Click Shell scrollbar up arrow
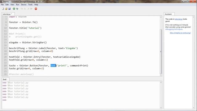 pyautogui.click(x=161, y=82)
